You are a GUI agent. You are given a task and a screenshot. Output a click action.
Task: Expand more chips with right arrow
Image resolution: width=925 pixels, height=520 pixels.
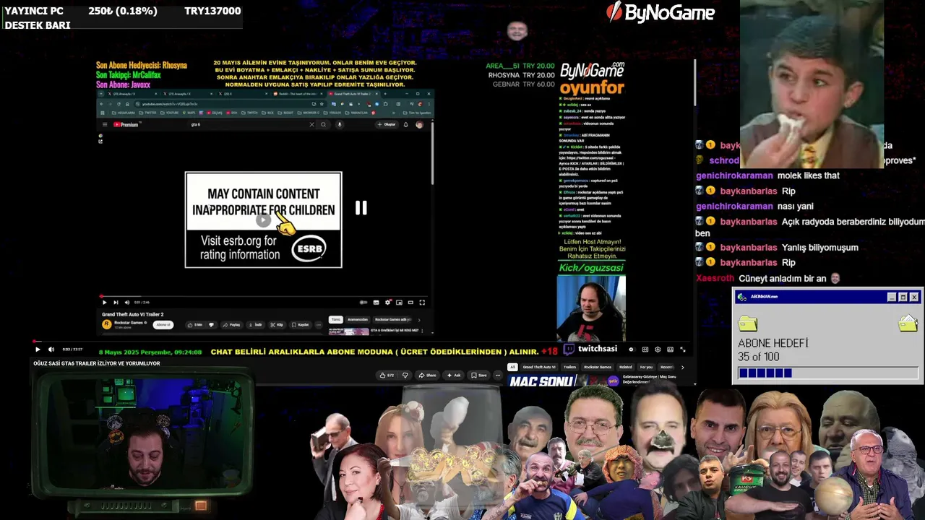tap(682, 367)
